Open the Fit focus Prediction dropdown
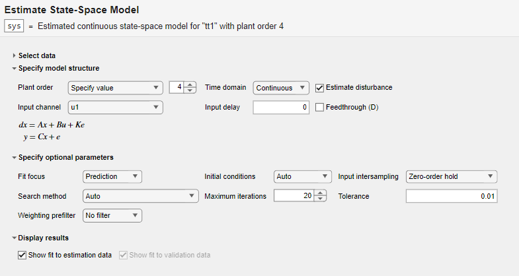 point(113,176)
